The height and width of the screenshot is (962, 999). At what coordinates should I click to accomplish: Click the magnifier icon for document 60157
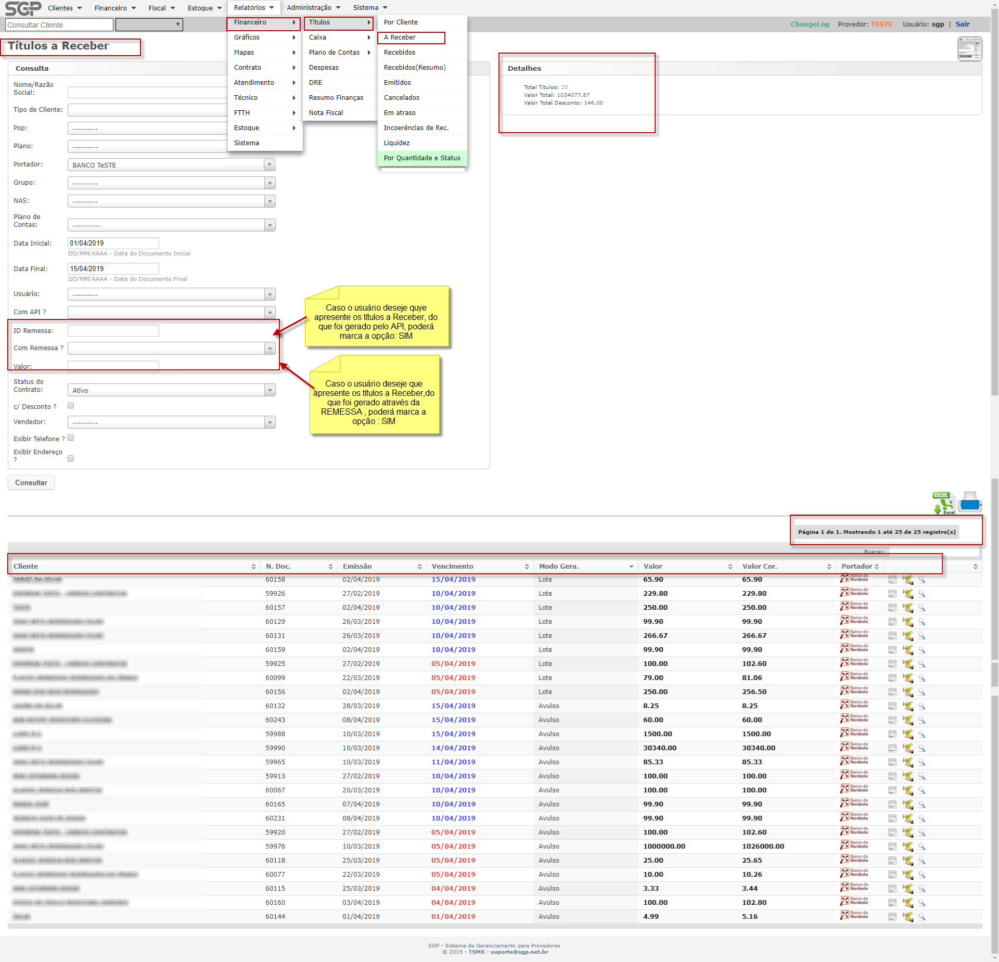921,608
